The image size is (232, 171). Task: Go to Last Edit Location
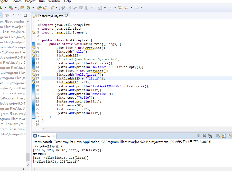tap(120, 8)
